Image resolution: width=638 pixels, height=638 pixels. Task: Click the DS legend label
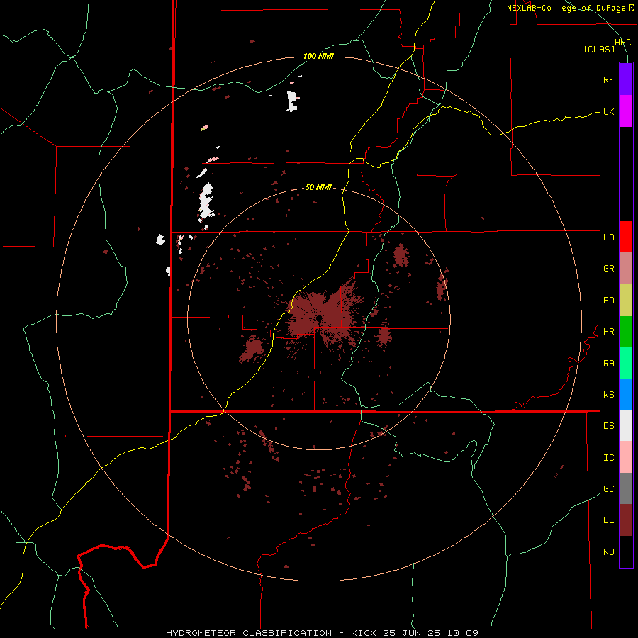[x=608, y=426]
